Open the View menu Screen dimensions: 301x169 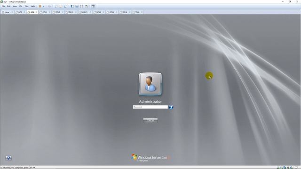point(15,6)
